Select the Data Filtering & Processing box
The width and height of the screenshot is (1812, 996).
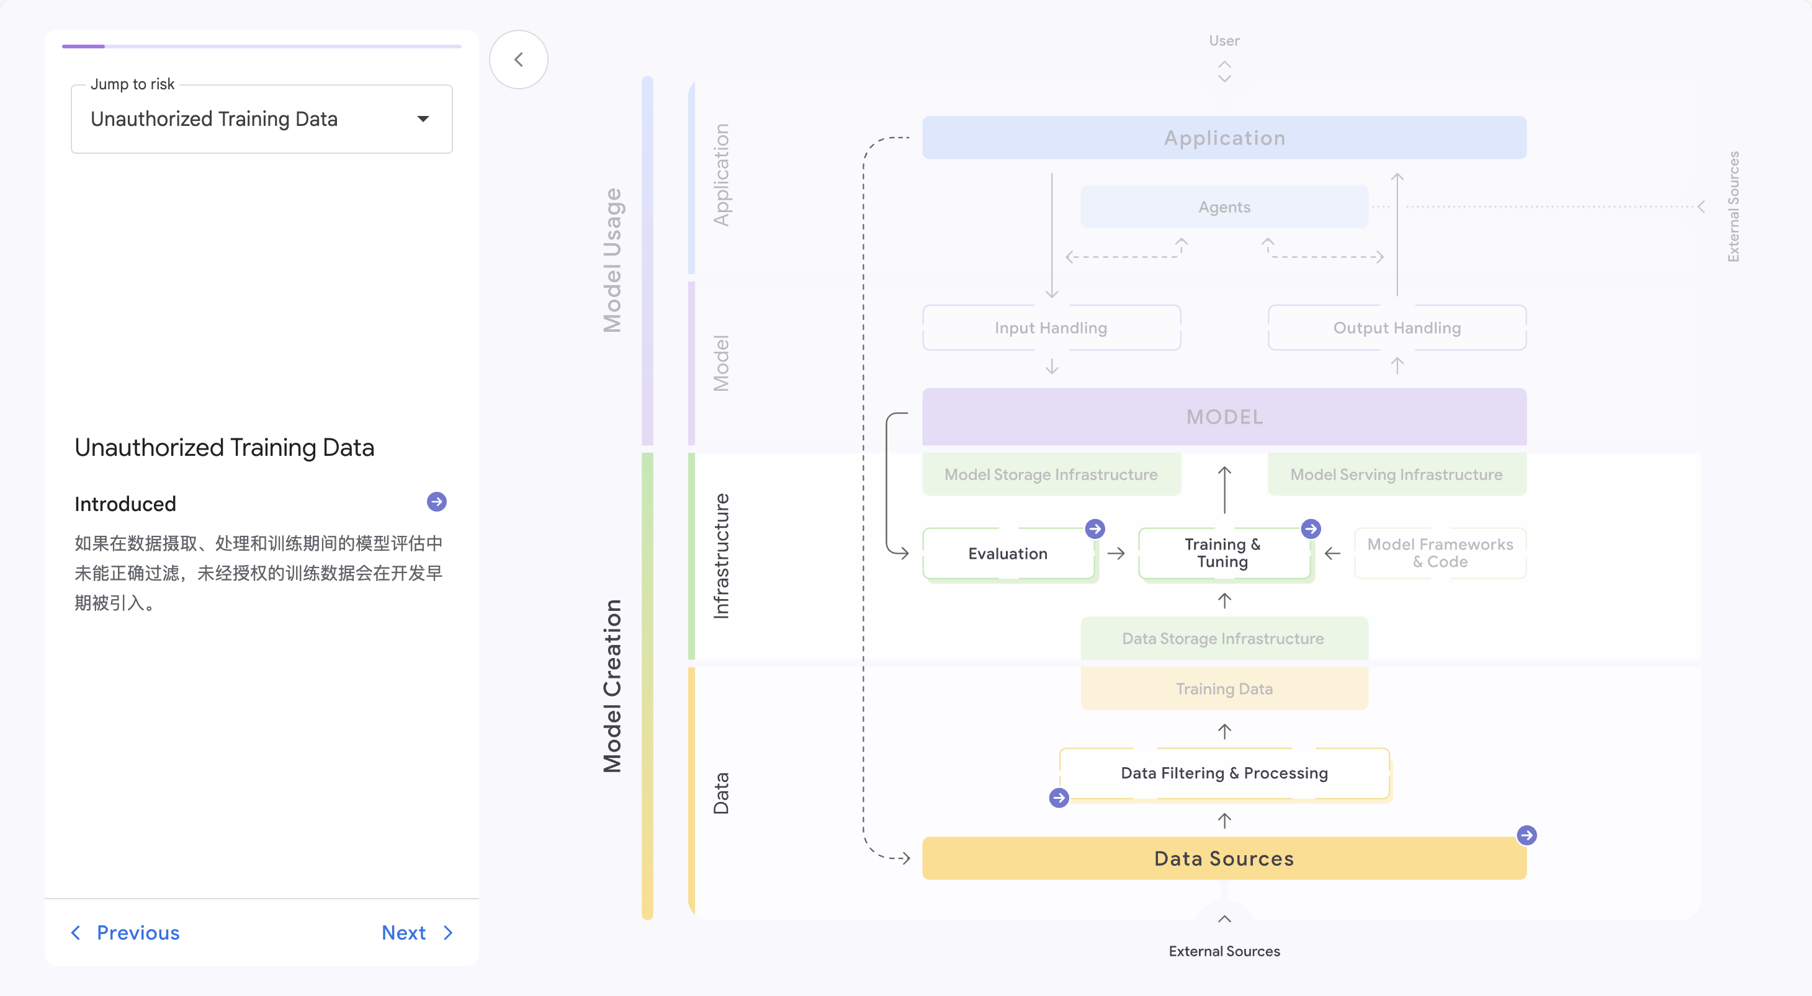point(1224,773)
